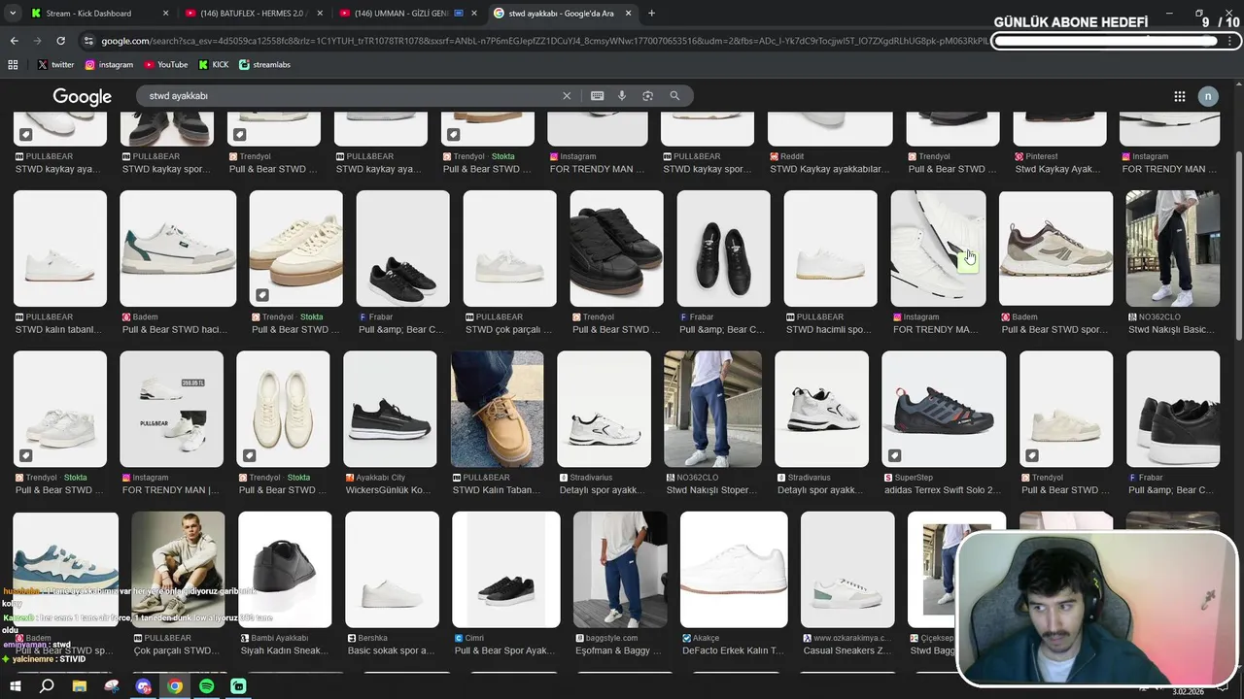Open the streamlabs bookmark

click(x=264, y=64)
